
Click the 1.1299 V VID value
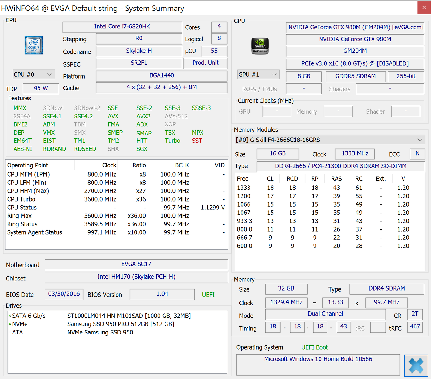coord(213,208)
